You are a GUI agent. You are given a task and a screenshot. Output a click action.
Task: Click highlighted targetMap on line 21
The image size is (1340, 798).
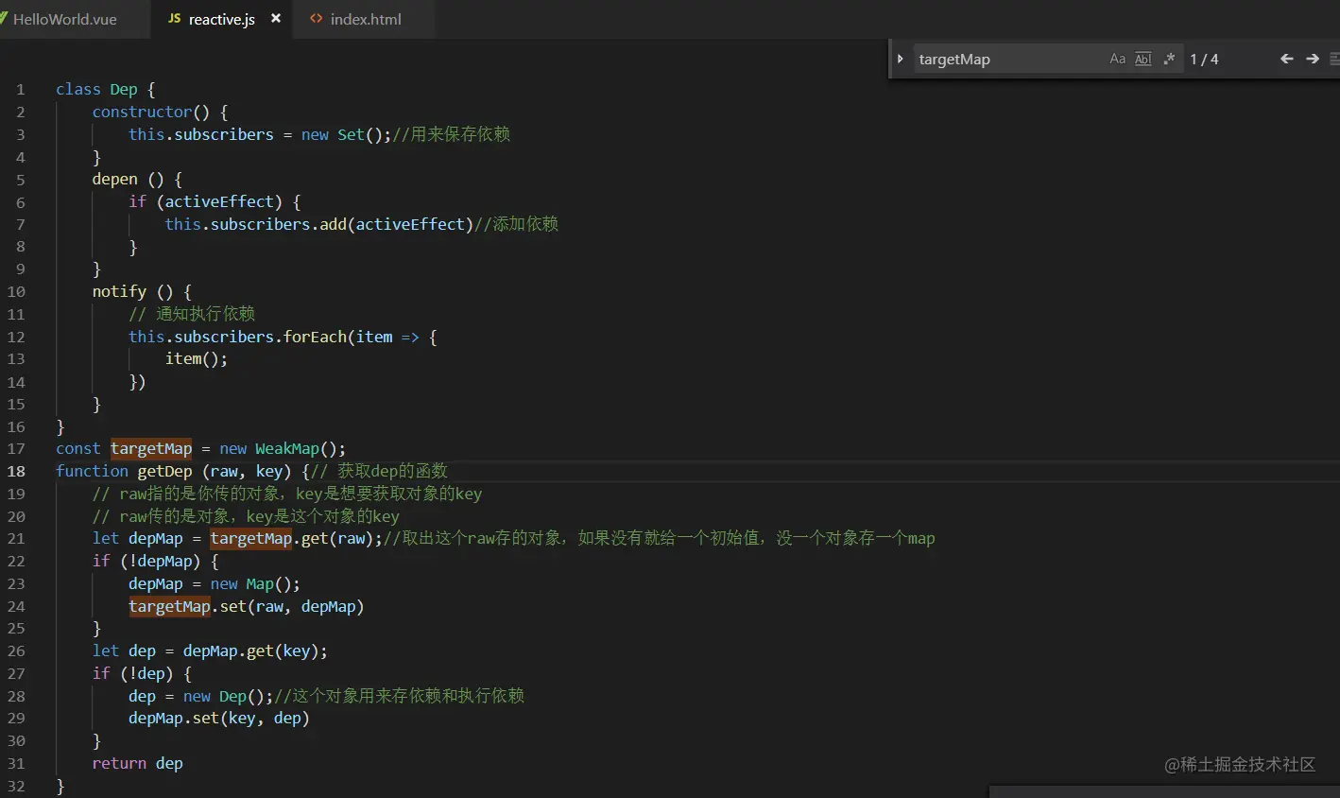[251, 538]
